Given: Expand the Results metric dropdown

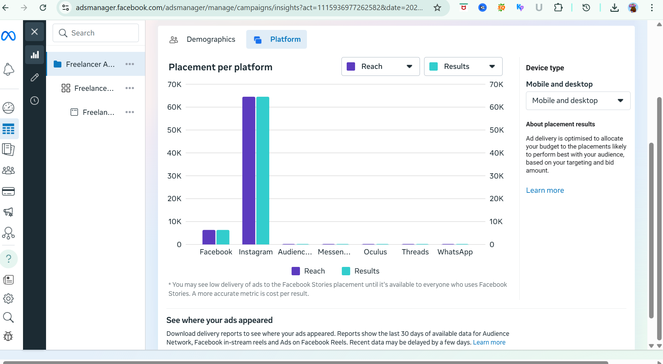Looking at the screenshot, I should [x=463, y=66].
